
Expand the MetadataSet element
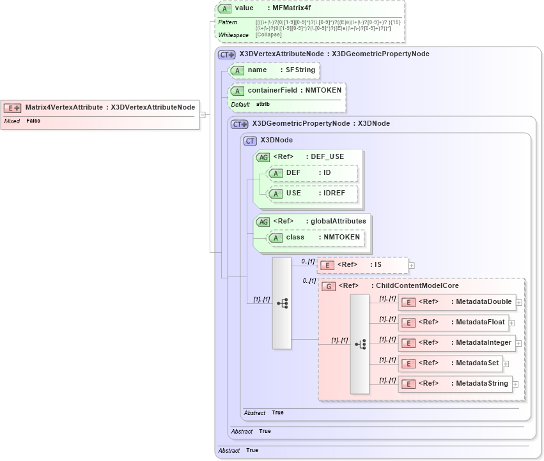point(506,364)
